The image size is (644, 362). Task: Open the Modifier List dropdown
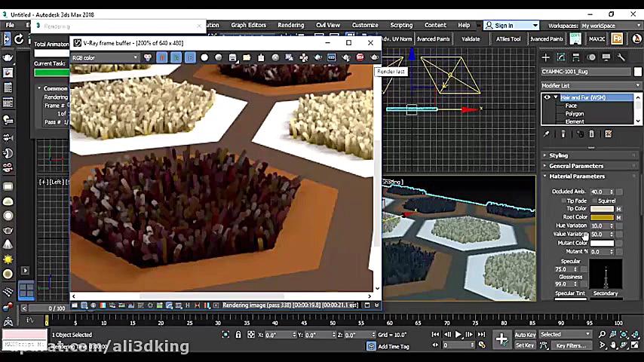coord(590,85)
